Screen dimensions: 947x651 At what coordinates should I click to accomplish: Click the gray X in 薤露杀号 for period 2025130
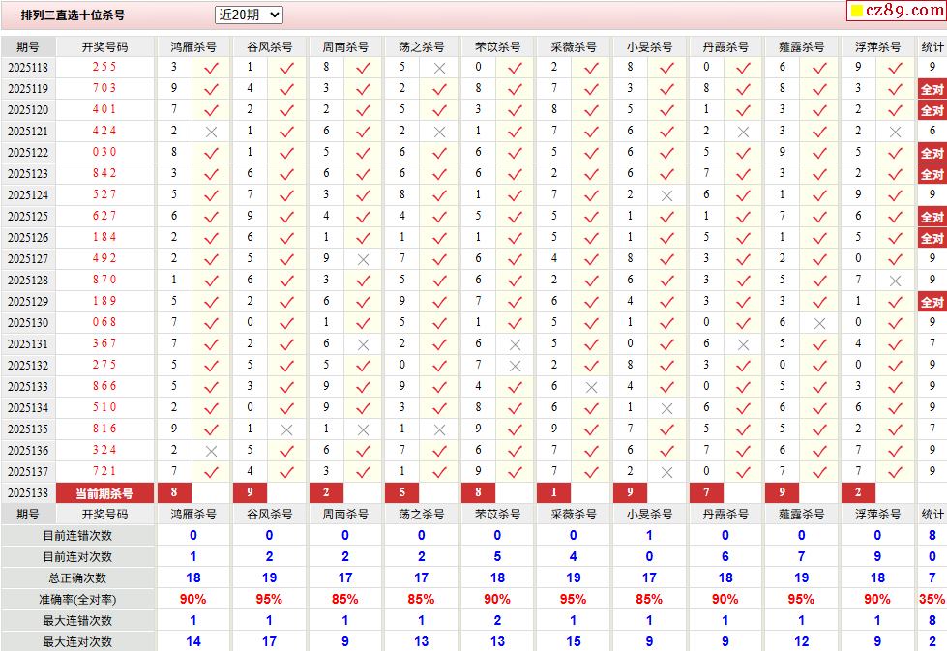coord(819,324)
